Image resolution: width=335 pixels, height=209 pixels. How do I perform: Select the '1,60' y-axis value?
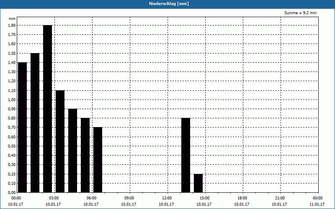(x=12, y=44)
